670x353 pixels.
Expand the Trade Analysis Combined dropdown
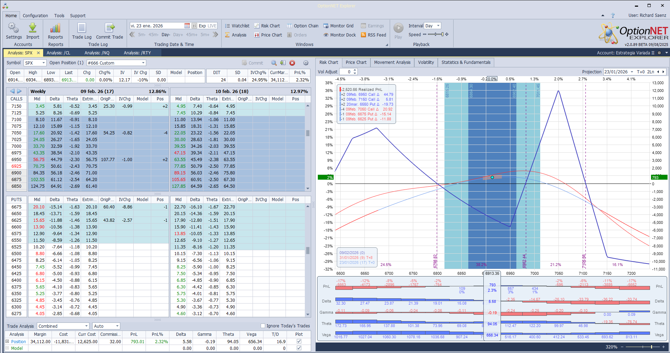[86, 326]
